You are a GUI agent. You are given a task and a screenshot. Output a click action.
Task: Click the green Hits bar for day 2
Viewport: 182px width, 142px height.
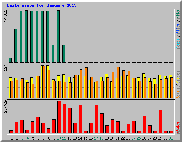(x=16, y=46)
